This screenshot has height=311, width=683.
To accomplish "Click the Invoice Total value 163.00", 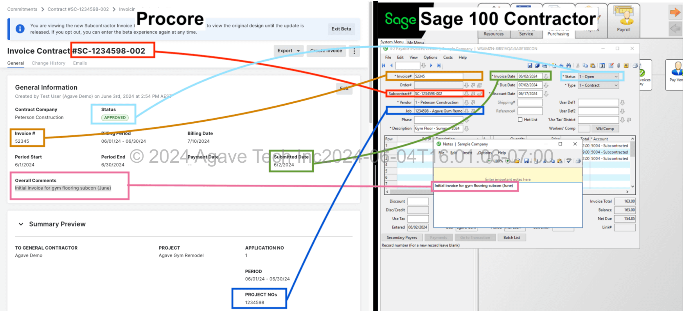I will 625,201.
